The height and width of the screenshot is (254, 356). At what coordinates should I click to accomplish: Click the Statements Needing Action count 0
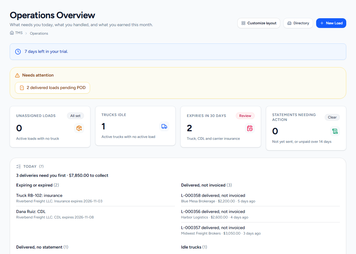click(x=275, y=131)
